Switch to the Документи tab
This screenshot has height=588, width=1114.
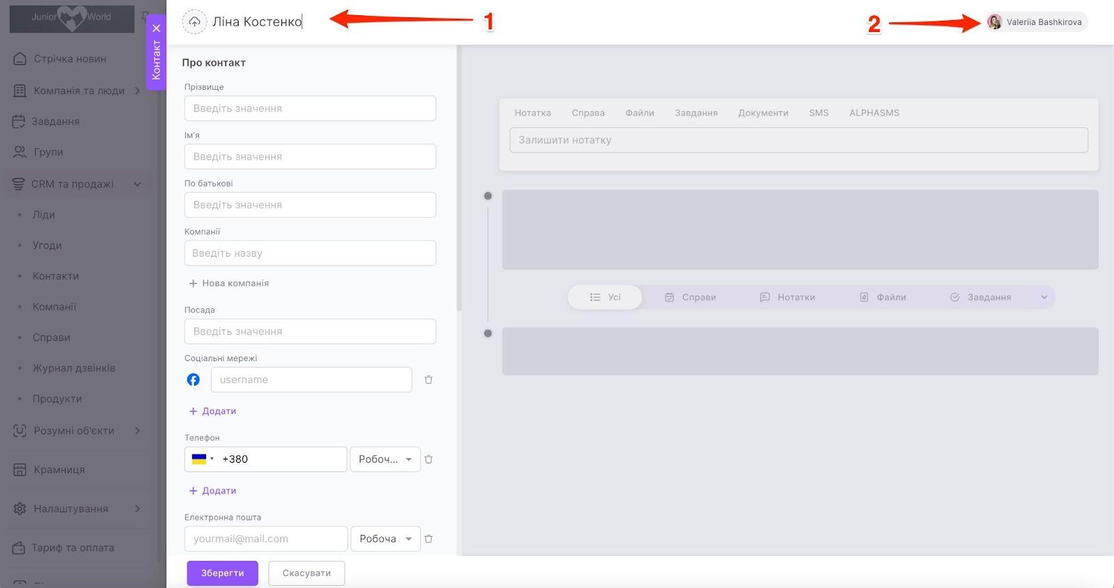[763, 113]
